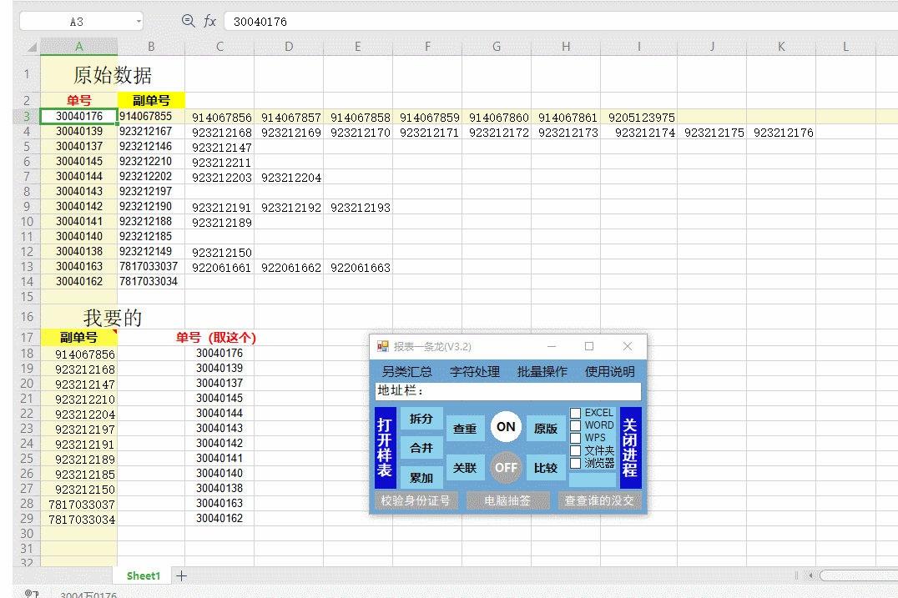
Task: Click the status bar icon at bottom left
Action: pos(32,594)
